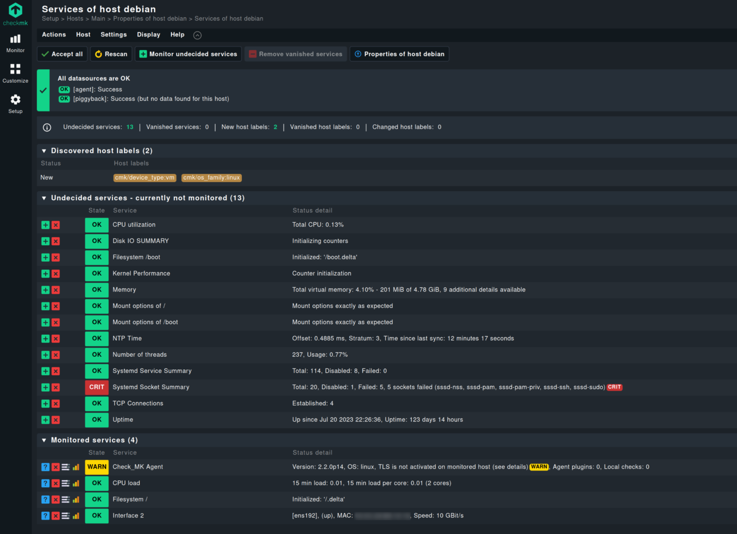The width and height of the screenshot is (737, 534).
Task: Click the cmk/os_family:linux host label
Action: (x=212, y=178)
